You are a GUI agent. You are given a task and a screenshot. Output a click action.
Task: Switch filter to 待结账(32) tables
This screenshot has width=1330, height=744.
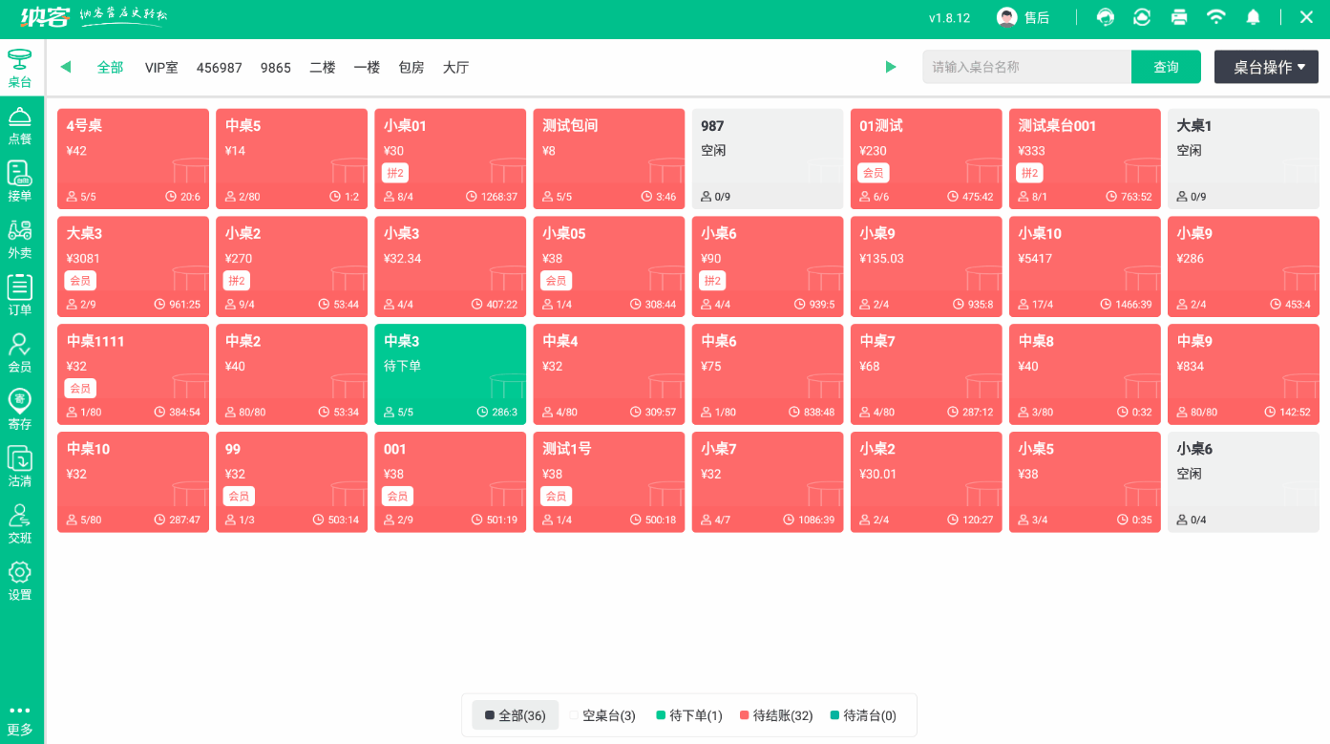pos(775,714)
